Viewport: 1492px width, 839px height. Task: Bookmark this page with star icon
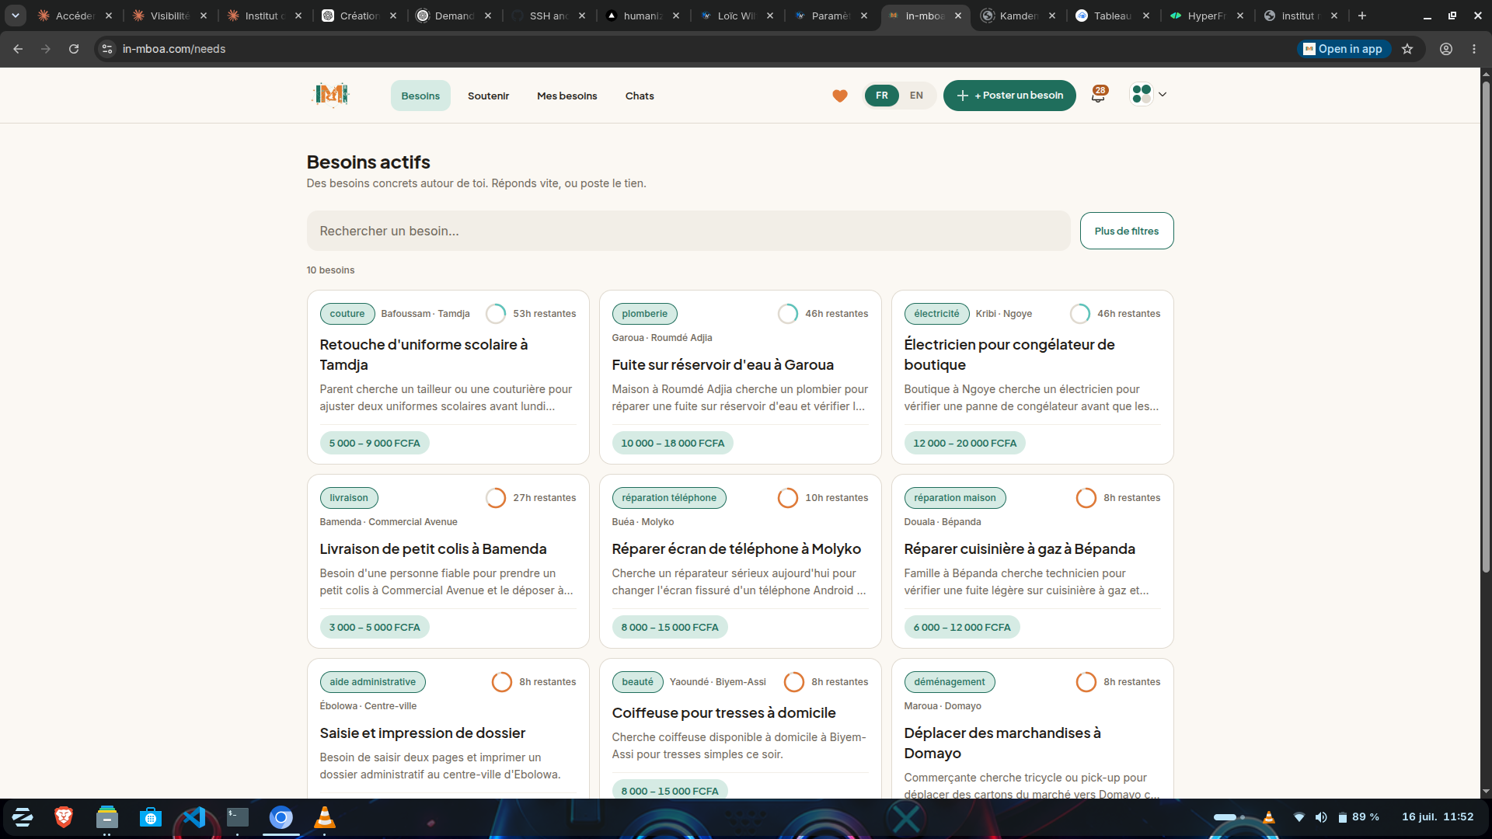click(1407, 49)
